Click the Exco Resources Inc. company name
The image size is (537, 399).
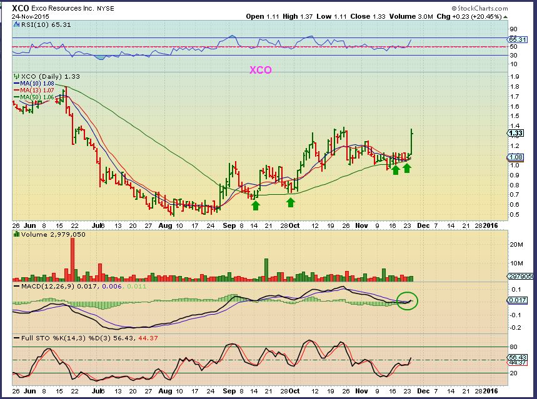63,9
